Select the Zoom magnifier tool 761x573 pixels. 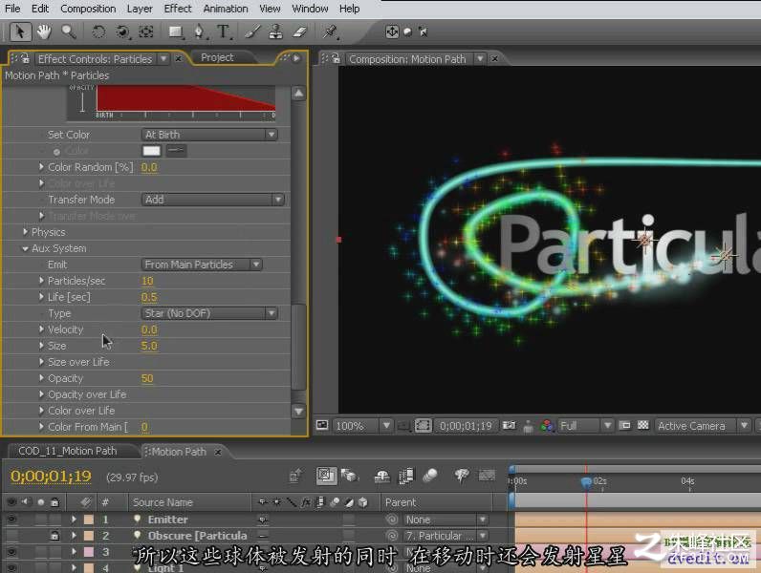pyautogui.click(x=69, y=32)
